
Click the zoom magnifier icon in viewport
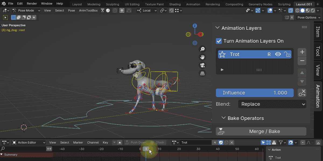202,49
